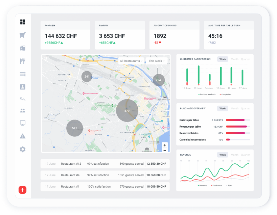Viewport: 277px width, 215px height.
Task: Select Month tab in Customer Satisfaction
Action: coord(234,59)
